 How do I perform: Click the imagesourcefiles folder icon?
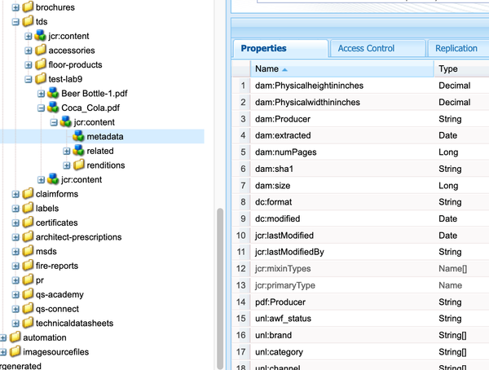(15, 352)
